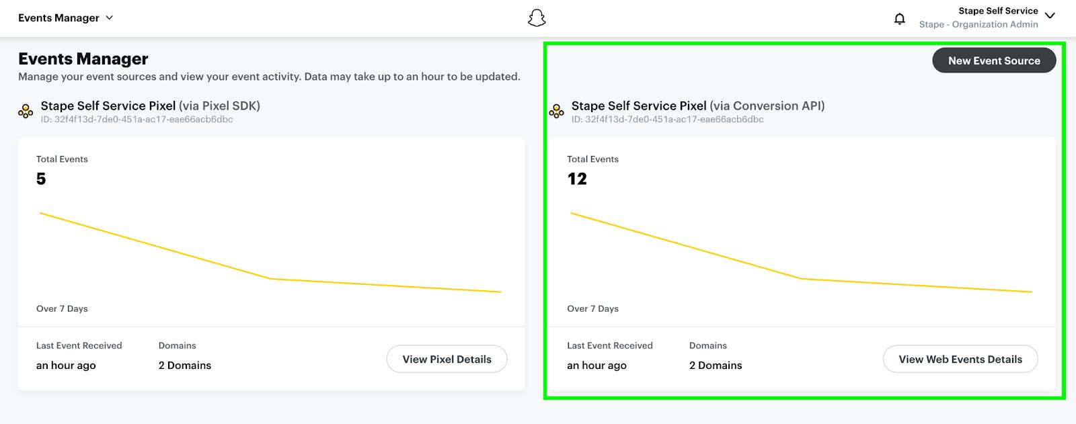This screenshot has width=1076, height=424.
Task: Open the notifications bell
Action: coord(900,18)
